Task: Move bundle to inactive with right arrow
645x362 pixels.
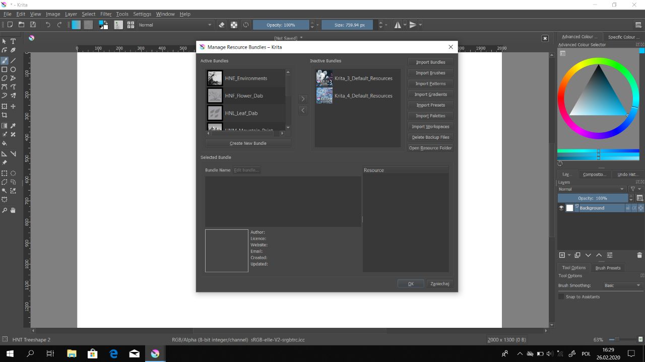Action: 303,99
